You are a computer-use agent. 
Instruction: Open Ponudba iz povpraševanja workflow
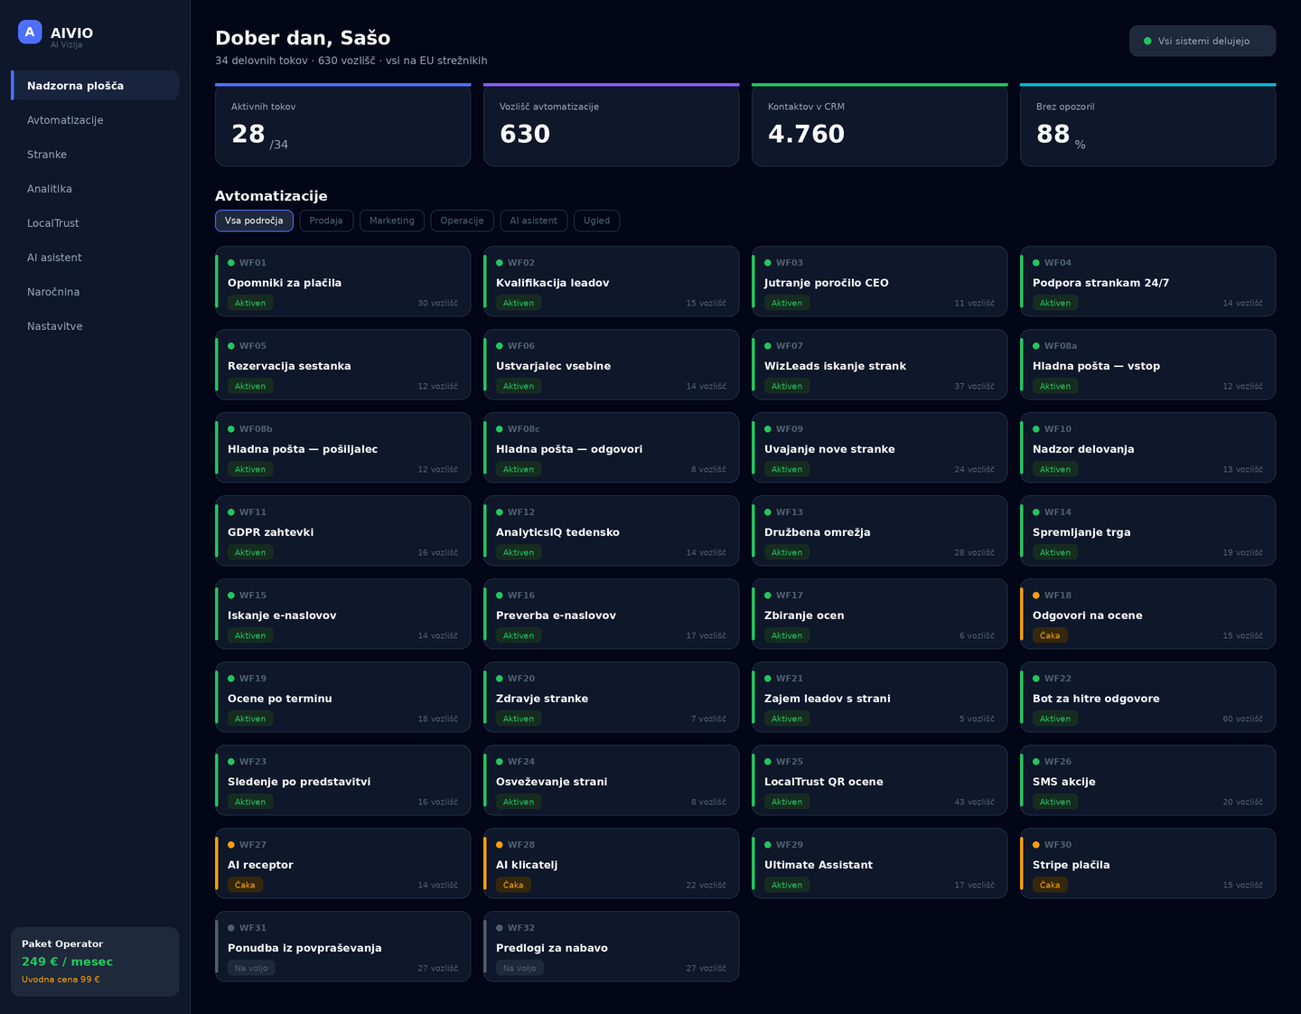click(342, 946)
